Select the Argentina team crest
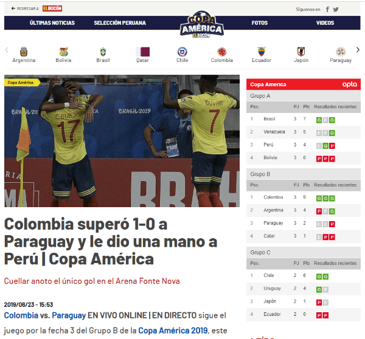Viewport: 365px width, 339px height. point(24,52)
